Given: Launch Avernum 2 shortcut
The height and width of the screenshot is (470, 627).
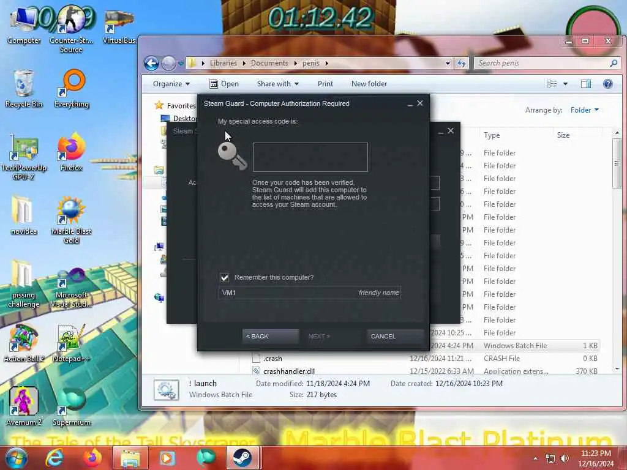Looking at the screenshot, I should [x=24, y=407].
